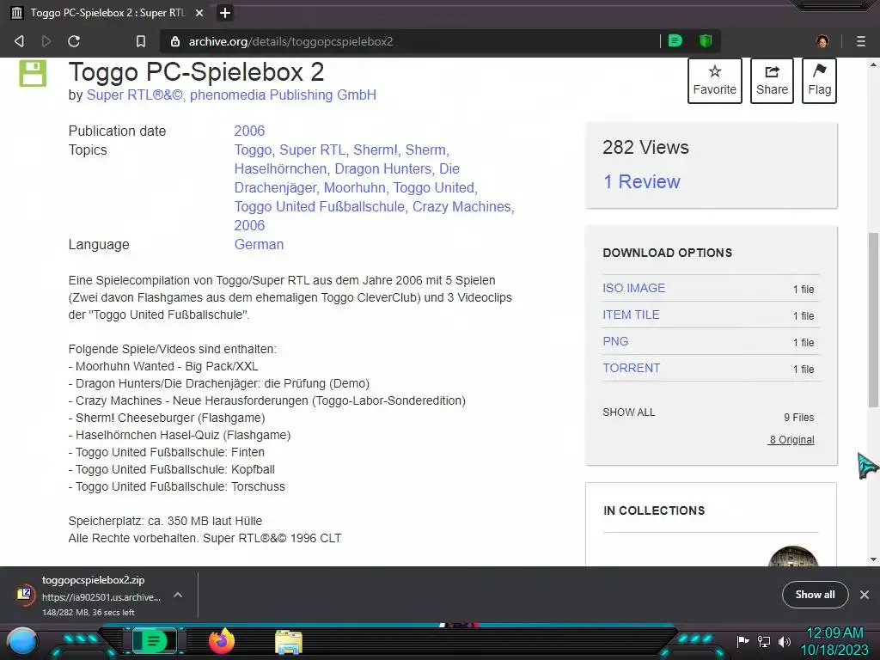This screenshot has height=660, width=880.
Task: Open a new tab with plus button
Action: 225,12
